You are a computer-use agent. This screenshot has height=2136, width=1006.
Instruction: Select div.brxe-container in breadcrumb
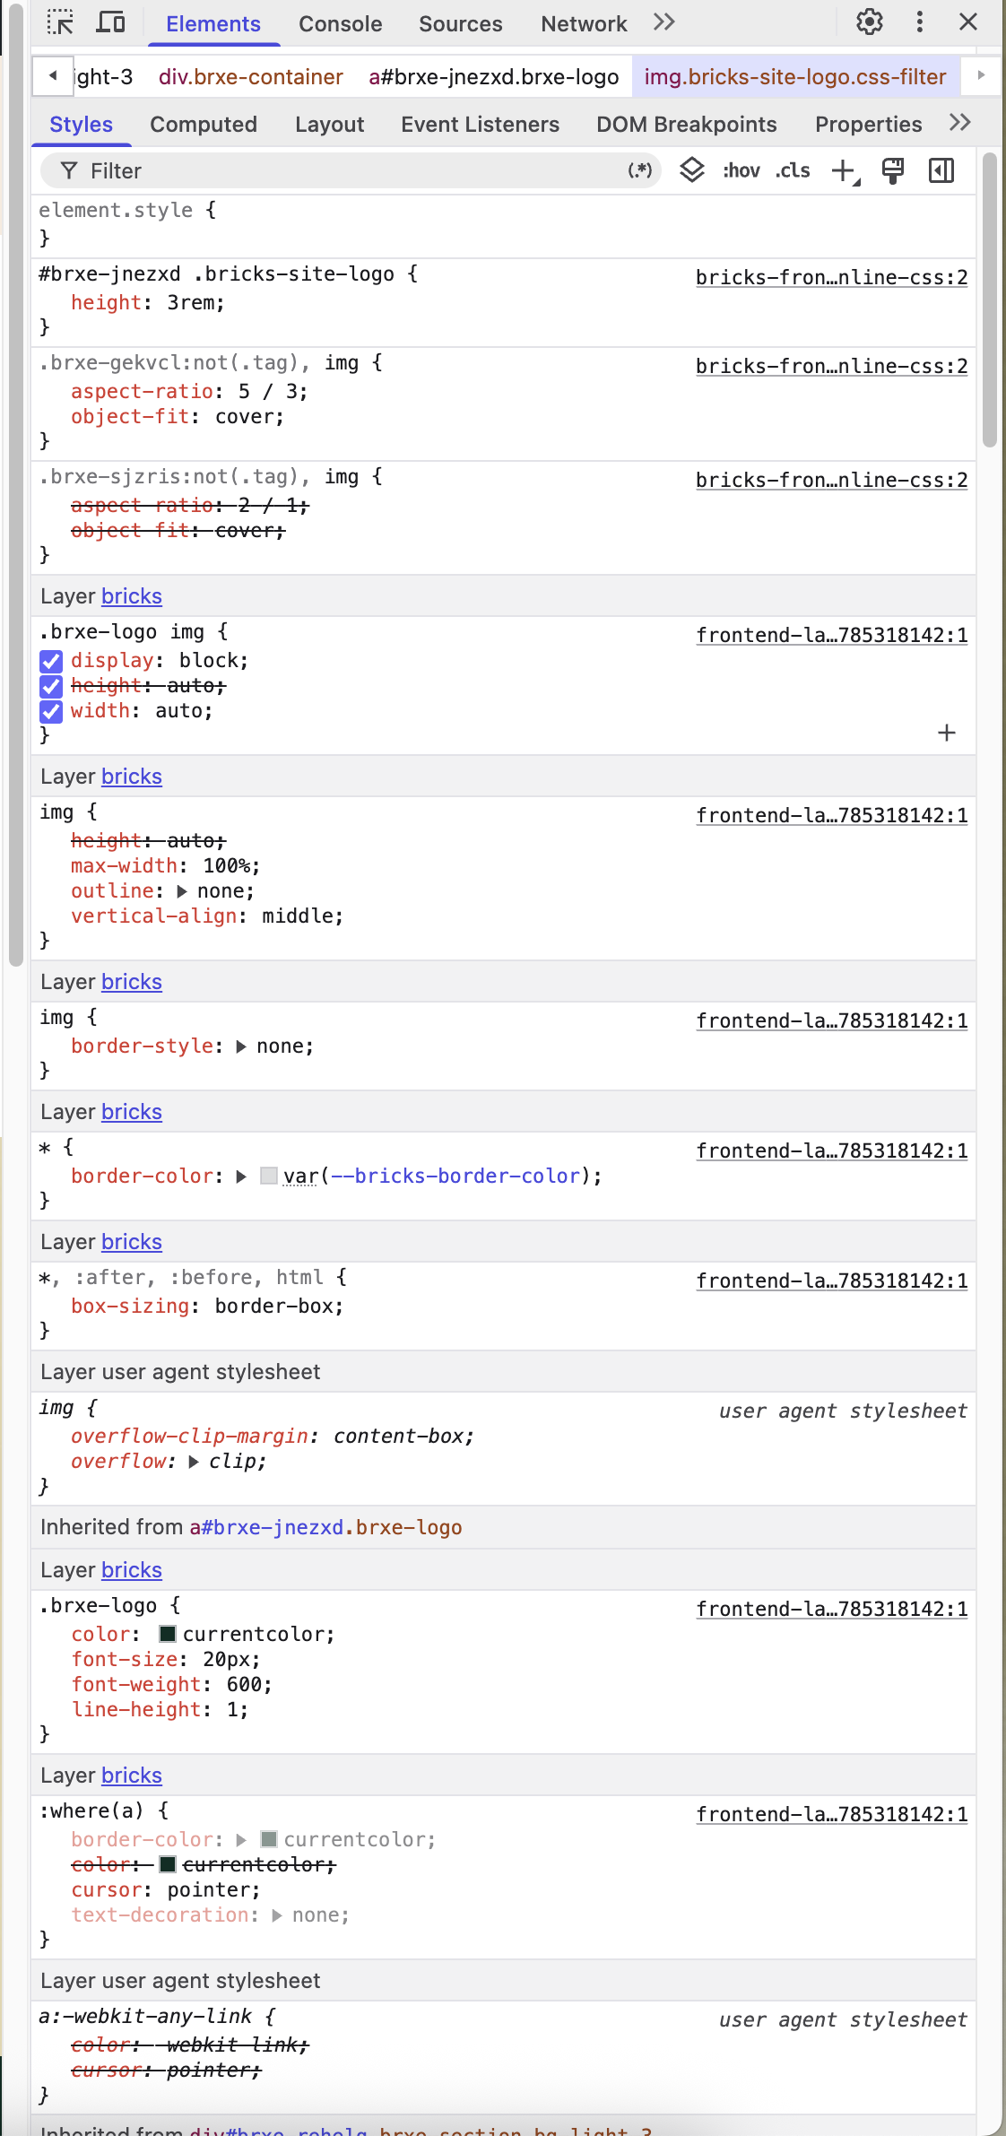click(x=251, y=77)
